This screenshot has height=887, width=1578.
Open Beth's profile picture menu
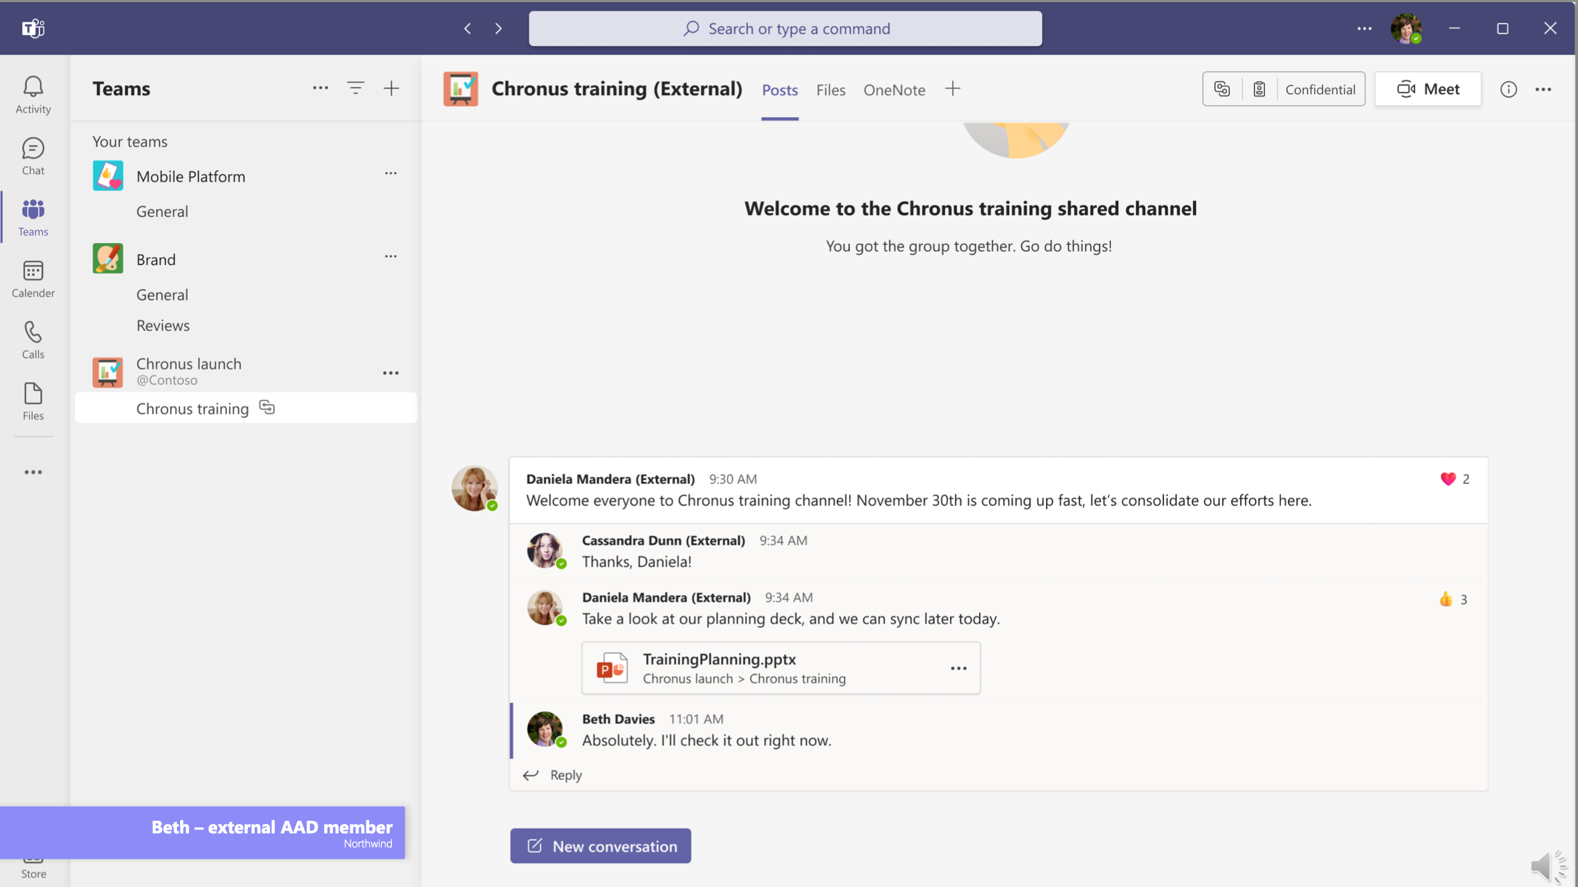(1406, 28)
